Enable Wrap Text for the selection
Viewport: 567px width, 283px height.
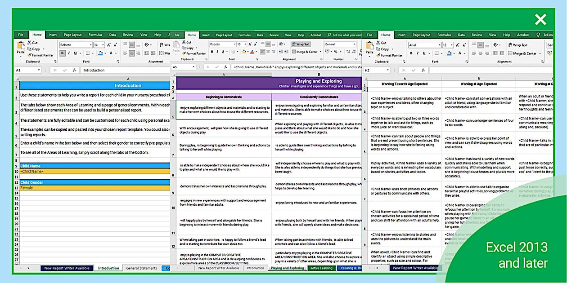pos(301,44)
